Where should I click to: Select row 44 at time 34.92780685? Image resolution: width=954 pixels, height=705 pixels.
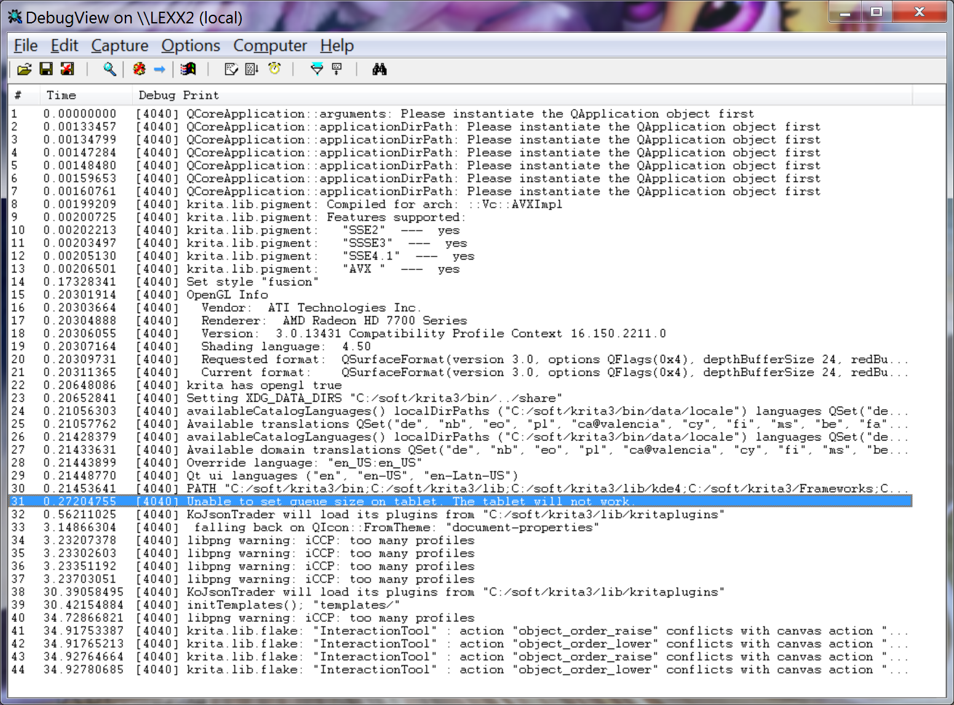(x=460, y=669)
